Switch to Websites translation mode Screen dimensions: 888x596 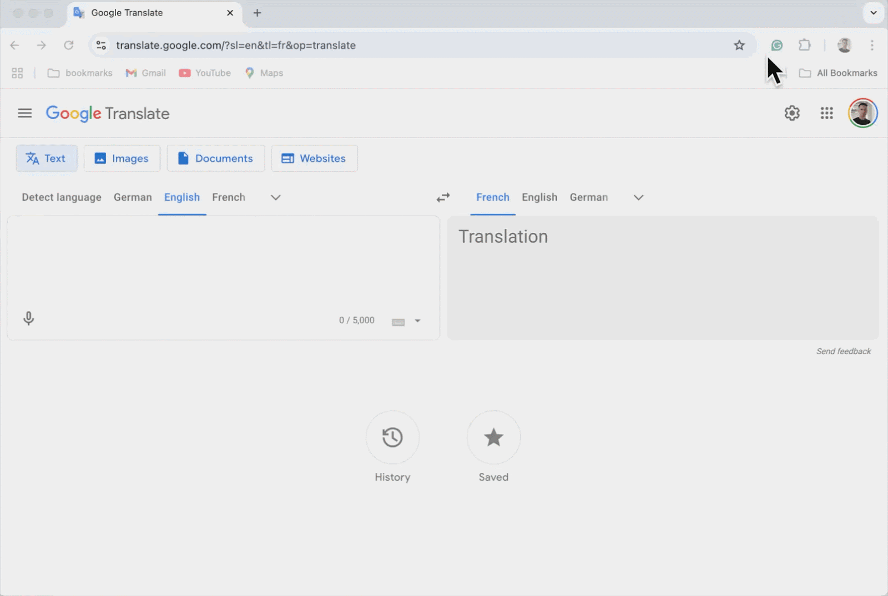click(x=314, y=159)
